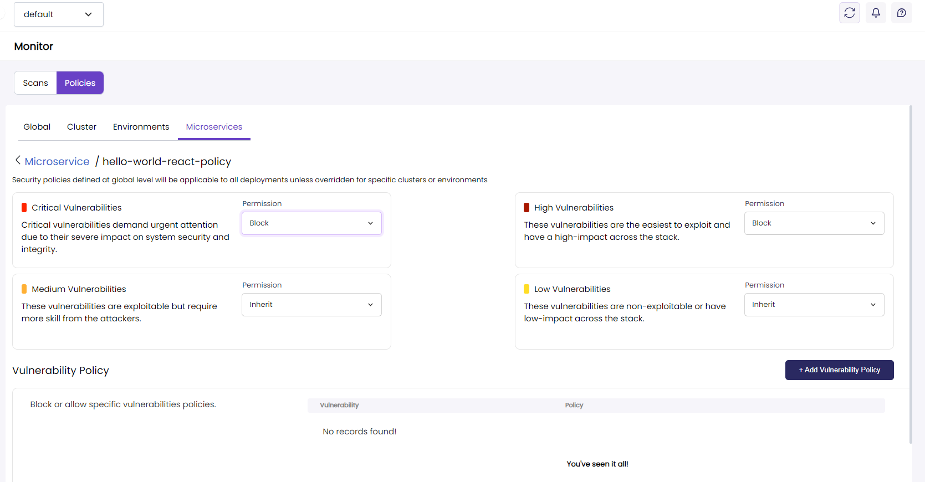Open the notifications bell
Screen dimensions: 925x482
tap(876, 13)
